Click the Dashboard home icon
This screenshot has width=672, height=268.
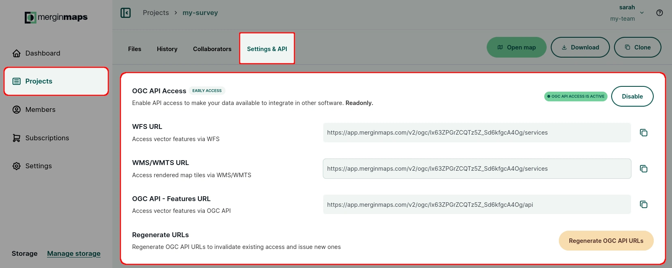17,53
